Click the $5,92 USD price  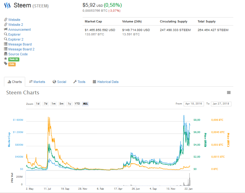coord(93,5)
